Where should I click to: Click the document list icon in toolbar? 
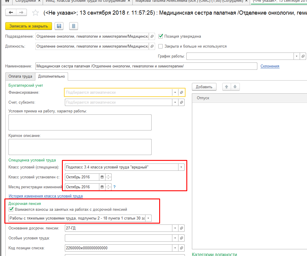pyautogui.click(x=73, y=26)
